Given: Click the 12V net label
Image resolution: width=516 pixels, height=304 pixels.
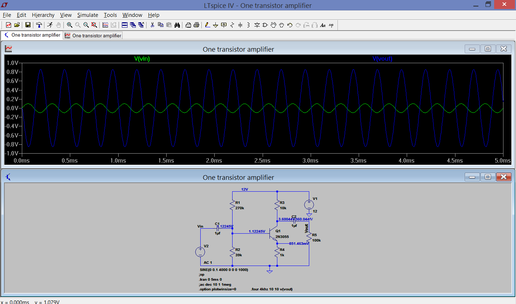Looking at the screenshot, I should click(x=244, y=190).
